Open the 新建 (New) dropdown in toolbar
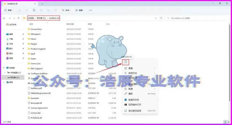The width and height of the screenshot is (232, 125). (x=9, y=10)
